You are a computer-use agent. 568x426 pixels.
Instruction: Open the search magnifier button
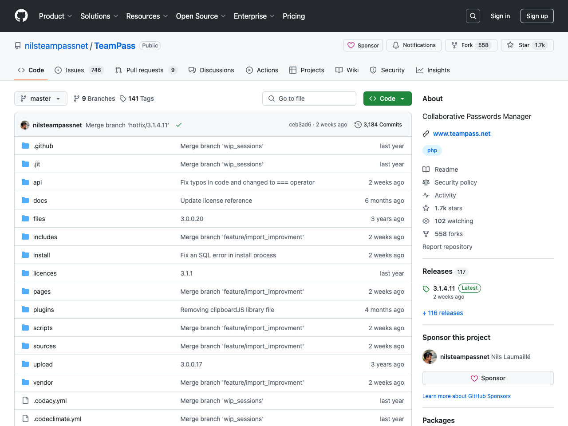click(x=473, y=16)
